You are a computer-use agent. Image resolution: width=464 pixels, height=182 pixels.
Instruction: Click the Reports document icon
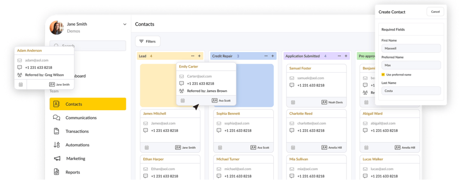[x=56, y=172]
